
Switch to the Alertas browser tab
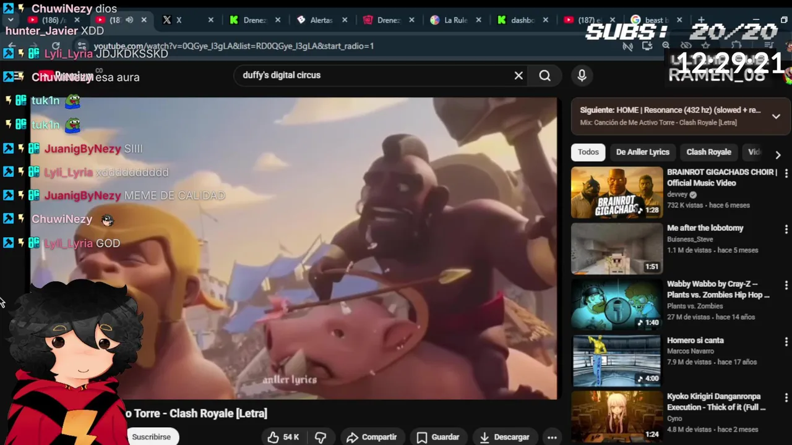pos(321,20)
